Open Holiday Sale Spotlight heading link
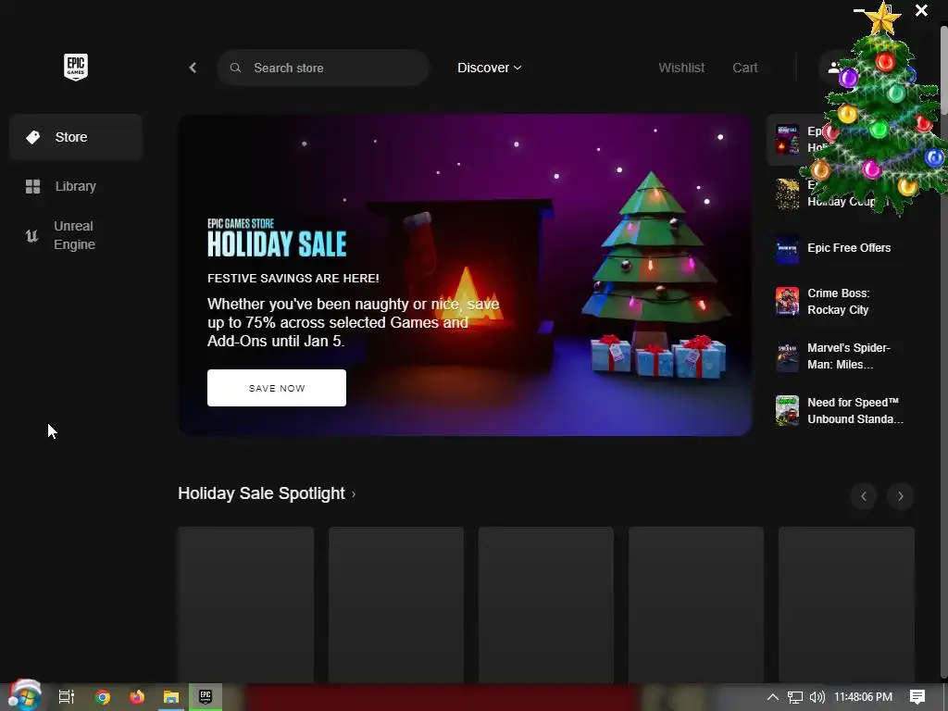Viewport: 948px width, 711px height. tap(267, 493)
